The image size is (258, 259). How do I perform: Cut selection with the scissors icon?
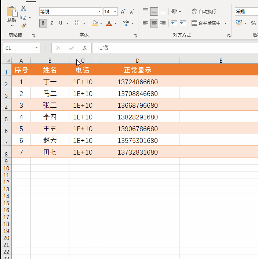tap(23, 8)
